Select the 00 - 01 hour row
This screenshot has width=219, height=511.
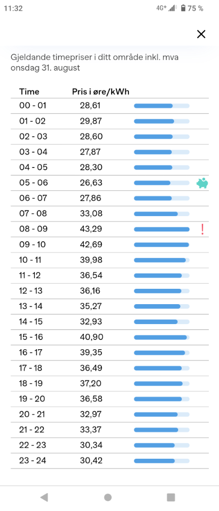tap(109, 106)
